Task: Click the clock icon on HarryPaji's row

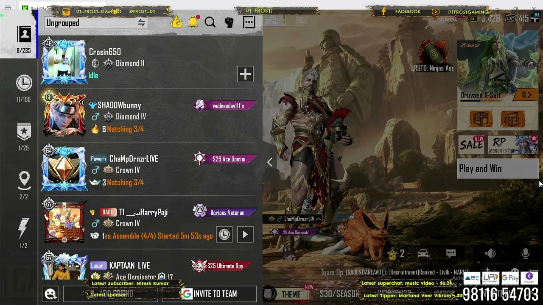Action: [x=224, y=234]
